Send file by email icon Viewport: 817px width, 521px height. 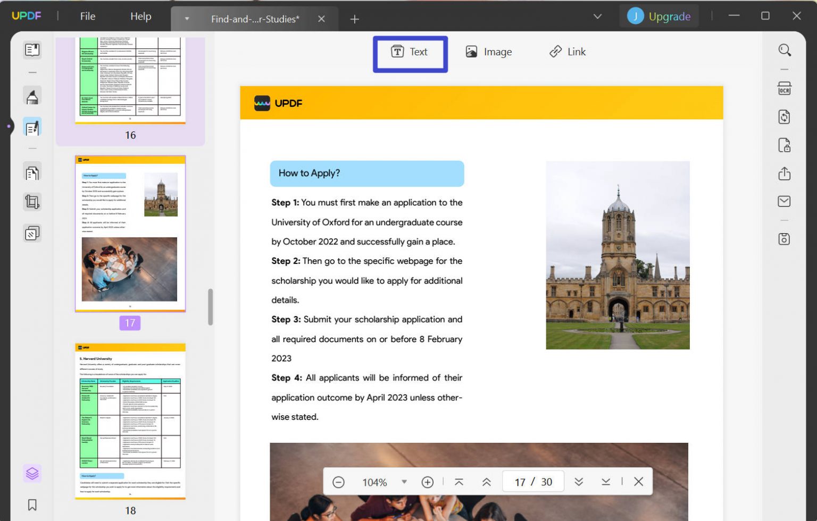[x=784, y=201]
